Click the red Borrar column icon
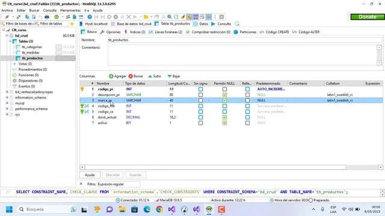 point(131,76)
